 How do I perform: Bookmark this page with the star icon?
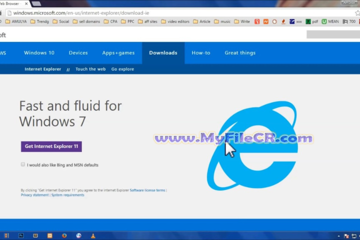tap(357, 13)
